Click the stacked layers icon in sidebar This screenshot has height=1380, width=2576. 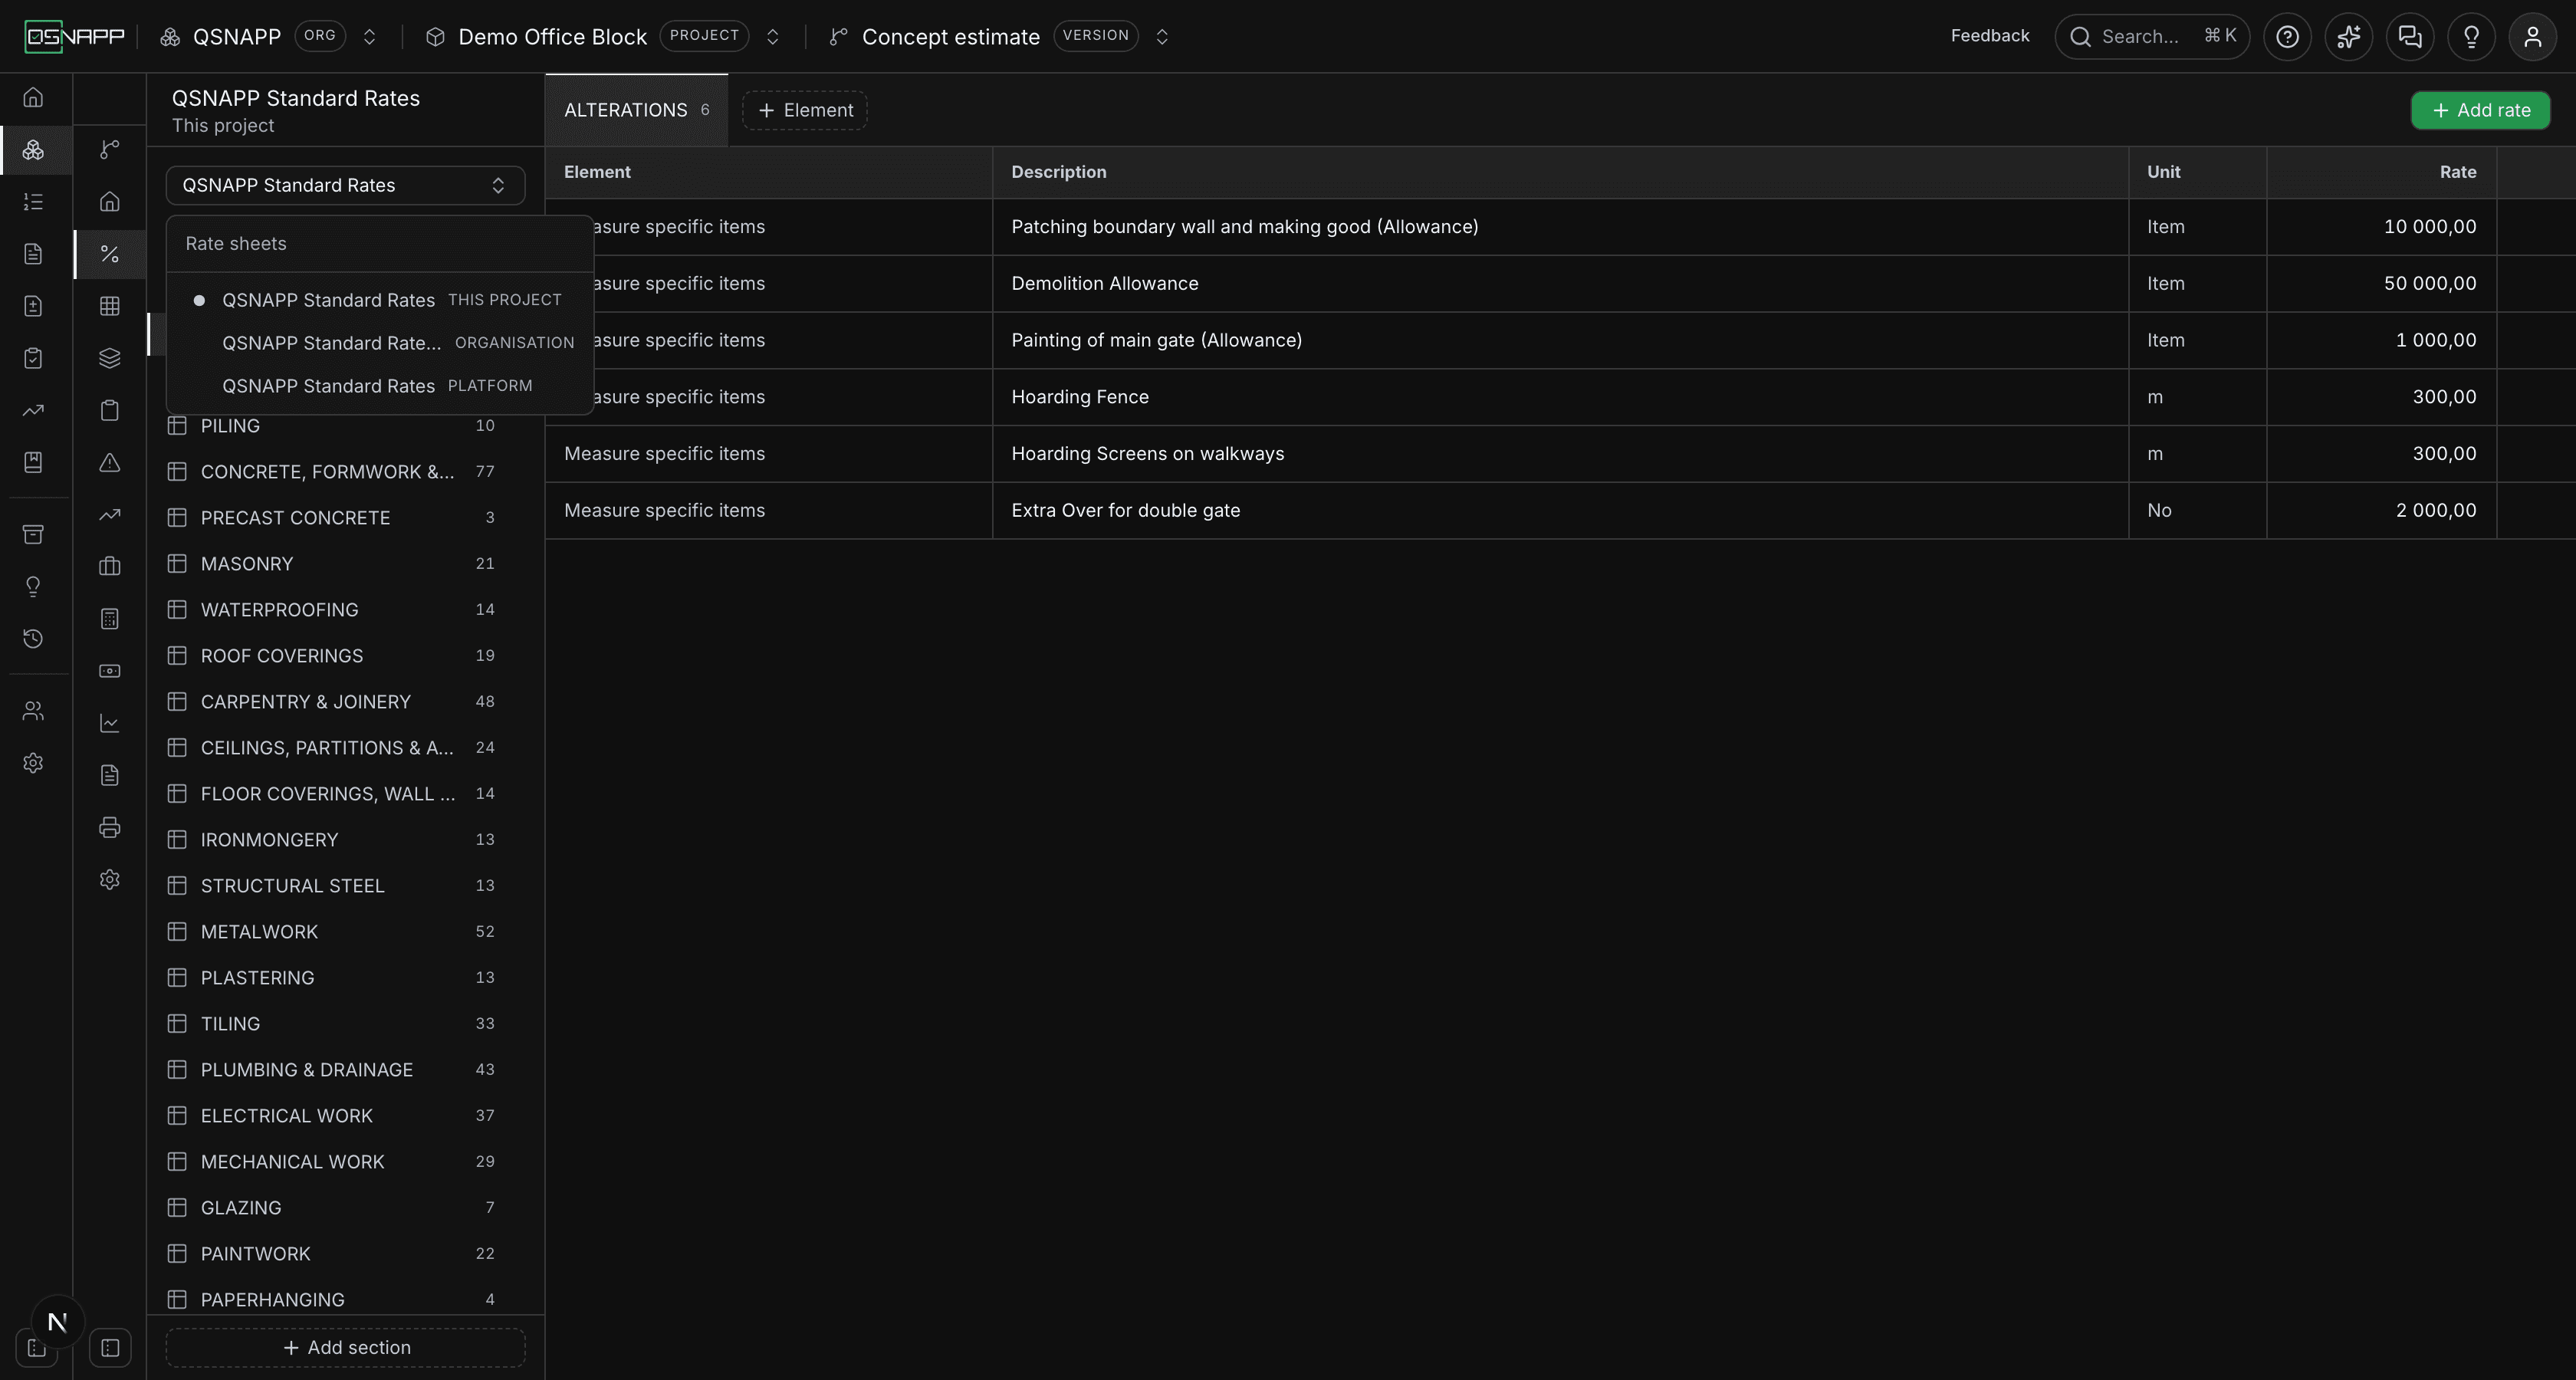coord(110,358)
